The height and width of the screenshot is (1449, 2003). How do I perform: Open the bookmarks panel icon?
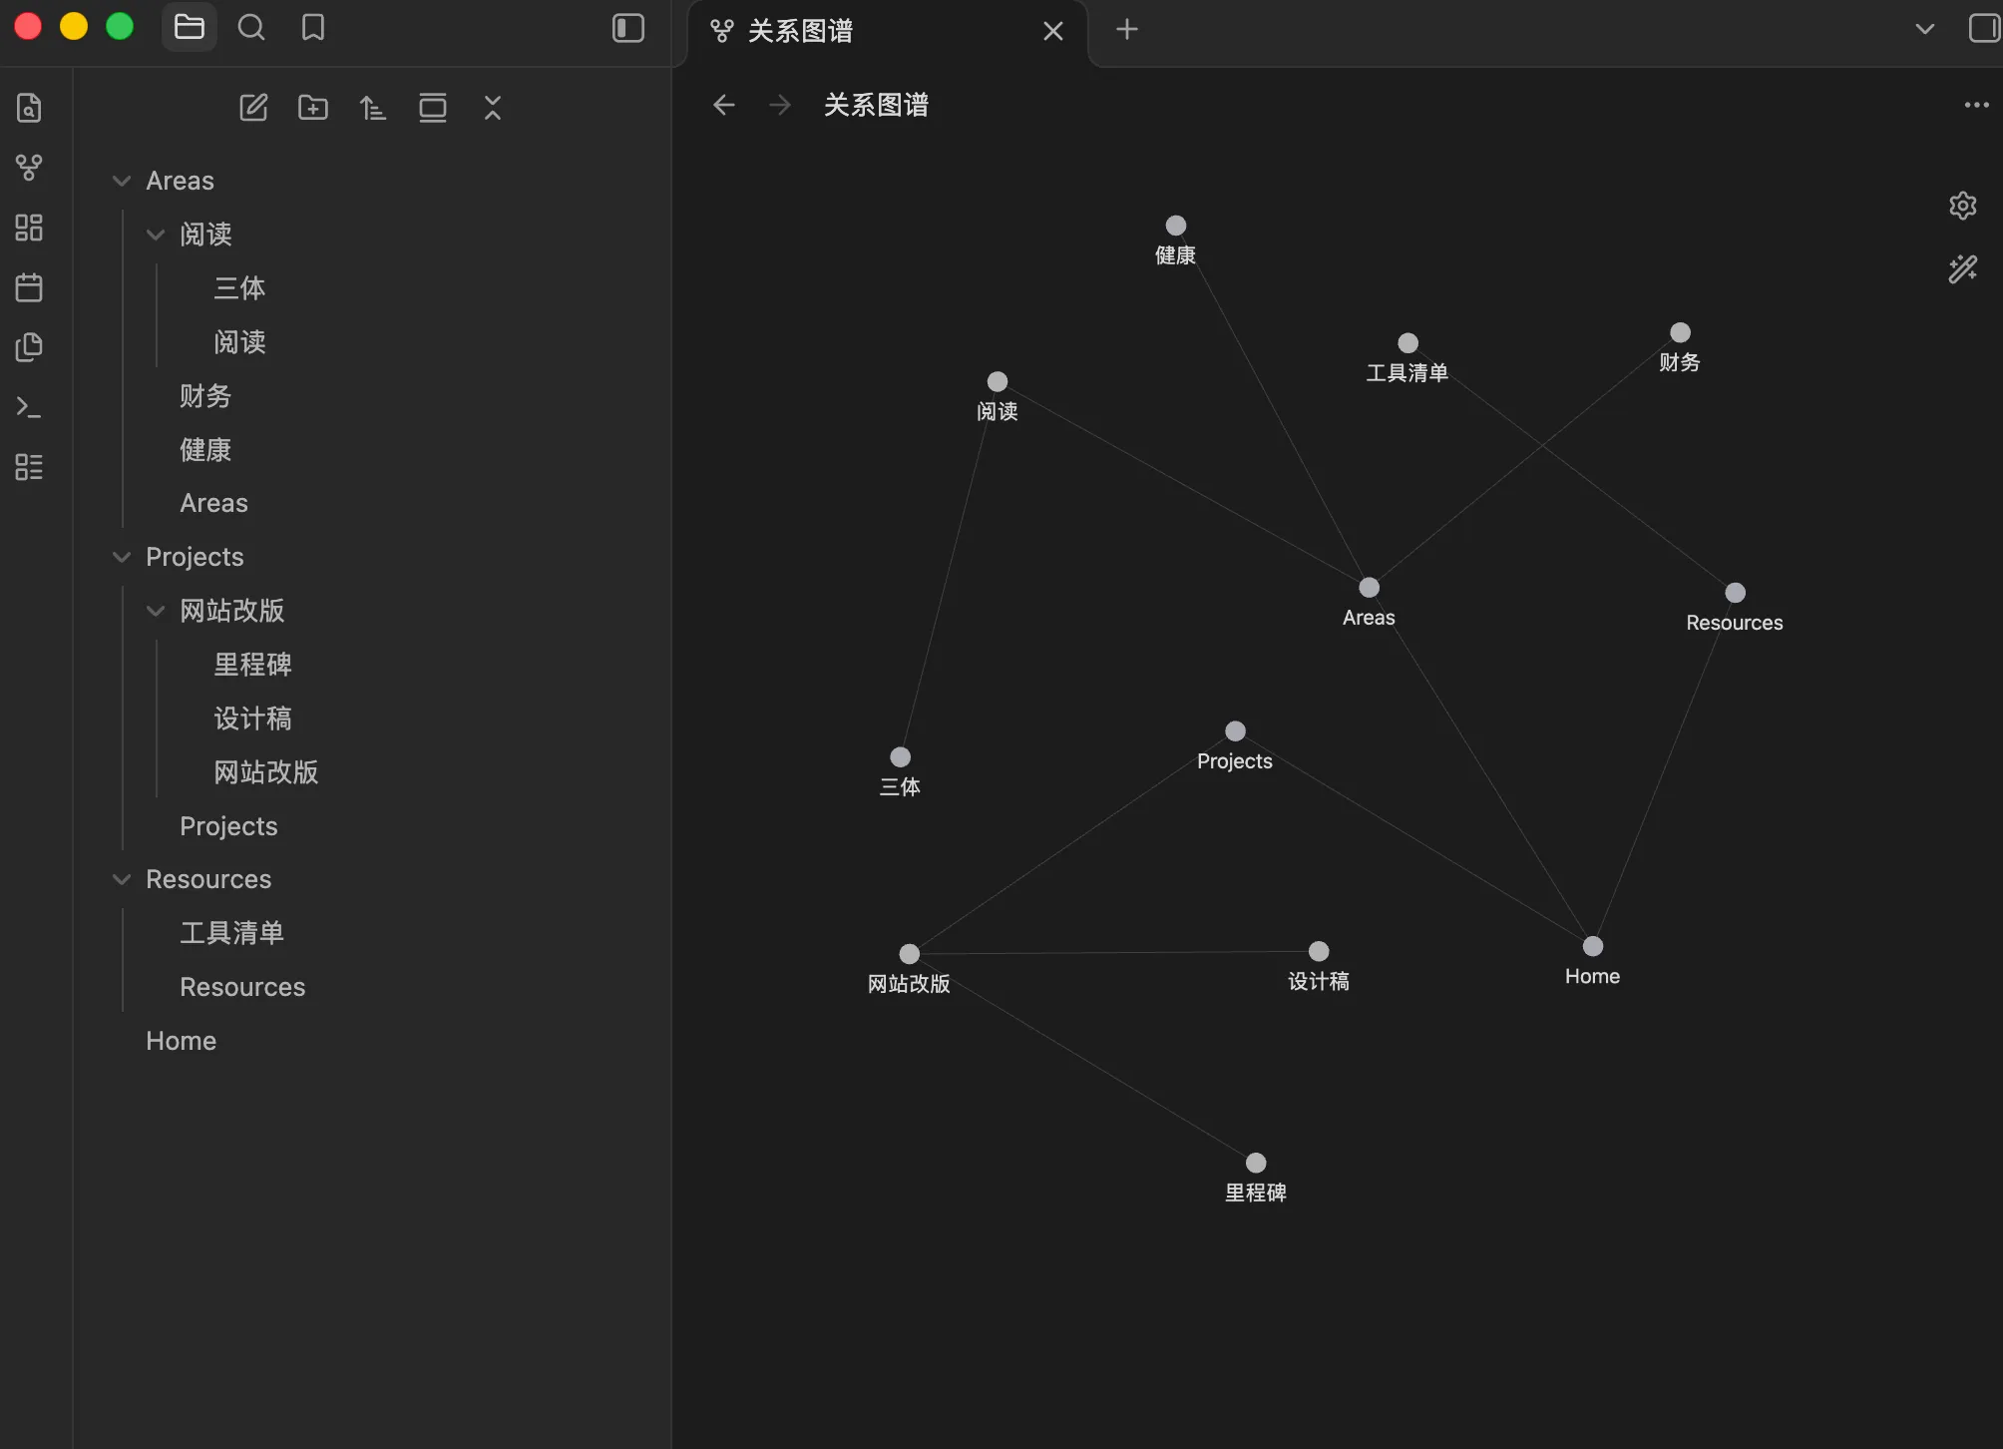(313, 28)
